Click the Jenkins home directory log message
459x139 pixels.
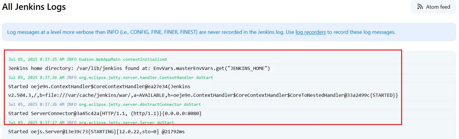pos(139,68)
